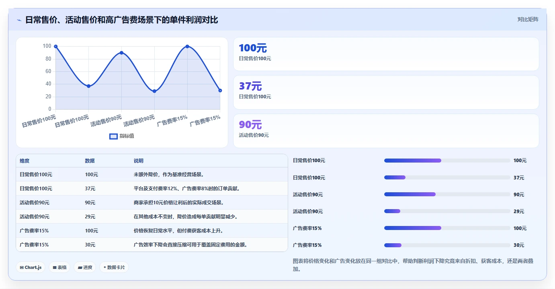Click the chart data point at value 37
This screenshot has height=289, width=555.
pos(89,86)
